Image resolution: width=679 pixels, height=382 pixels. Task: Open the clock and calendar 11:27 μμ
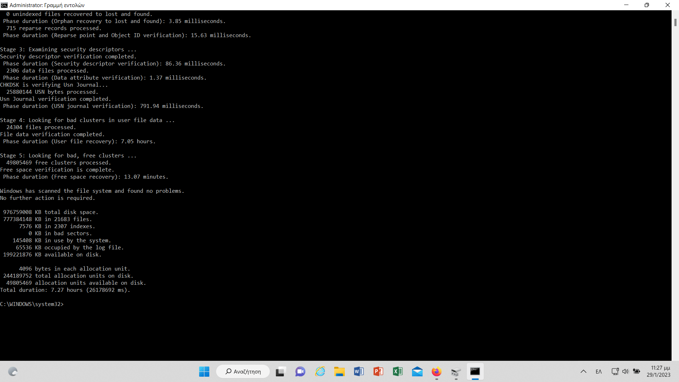[658, 371]
